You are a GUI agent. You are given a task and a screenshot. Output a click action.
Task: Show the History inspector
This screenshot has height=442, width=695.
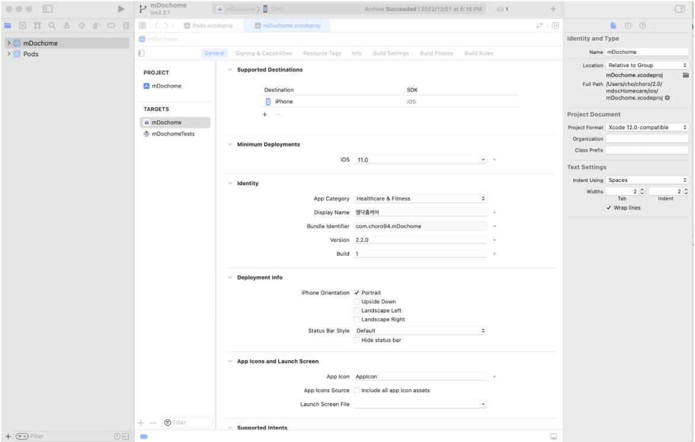tap(627, 25)
